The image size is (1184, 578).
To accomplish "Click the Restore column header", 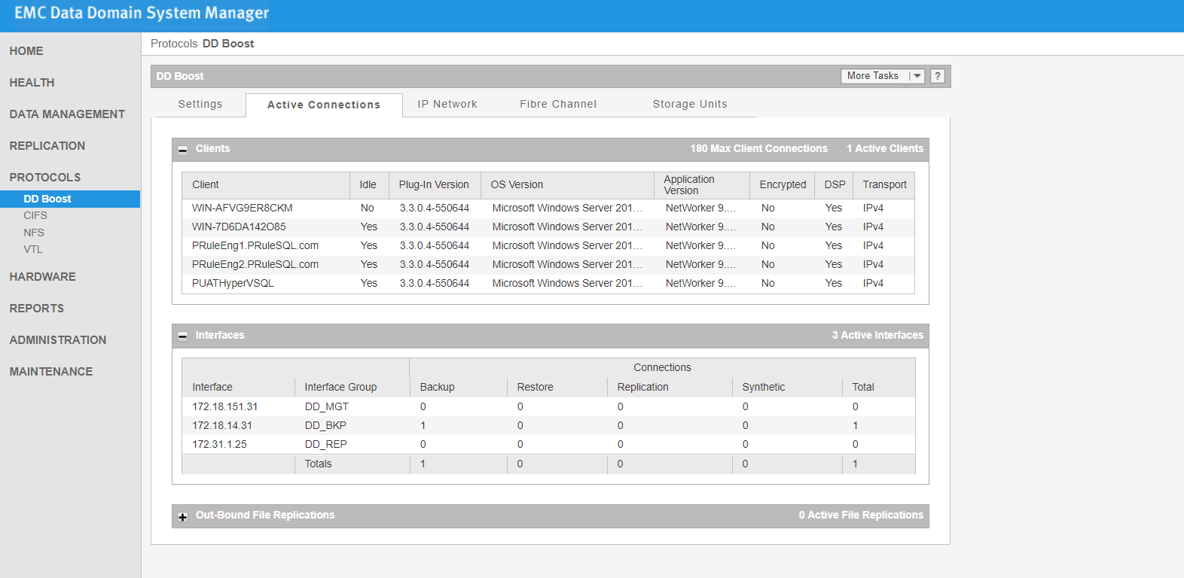I will (557, 388).
